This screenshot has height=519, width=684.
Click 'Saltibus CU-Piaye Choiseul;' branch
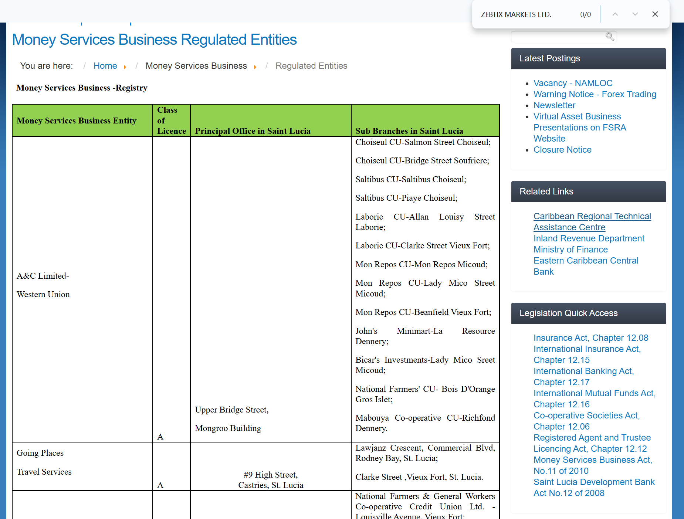[x=406, y=198]
